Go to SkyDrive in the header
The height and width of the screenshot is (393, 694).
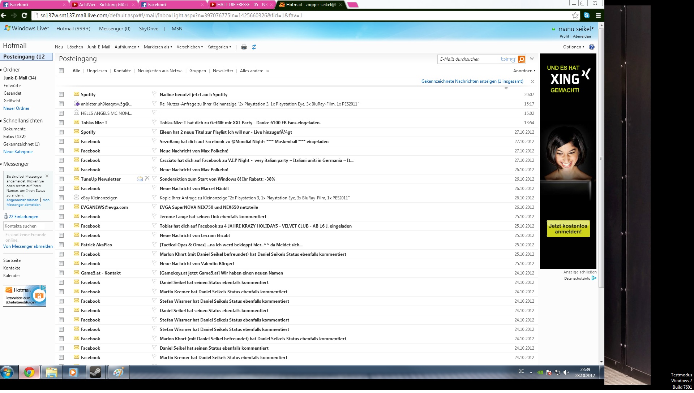pos(149,29)
